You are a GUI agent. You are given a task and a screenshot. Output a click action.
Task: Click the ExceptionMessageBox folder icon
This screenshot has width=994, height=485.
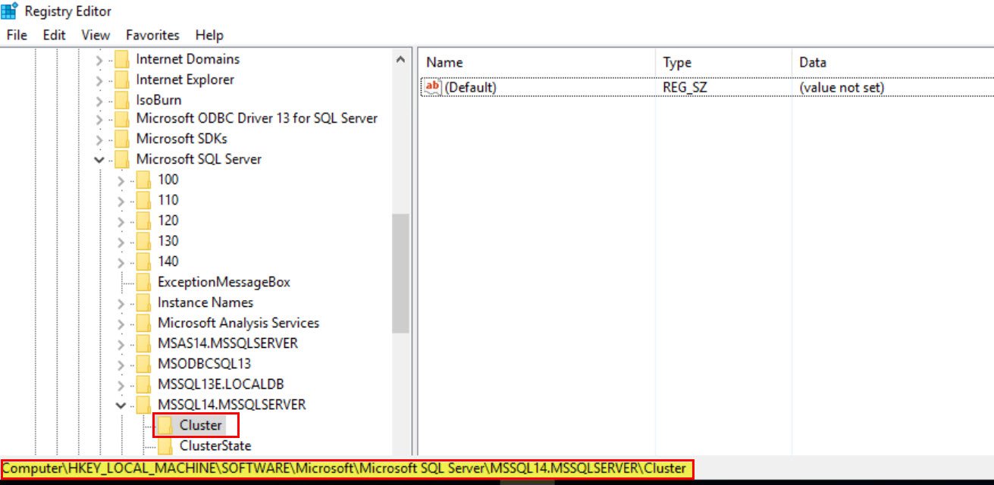coord(143,282)
